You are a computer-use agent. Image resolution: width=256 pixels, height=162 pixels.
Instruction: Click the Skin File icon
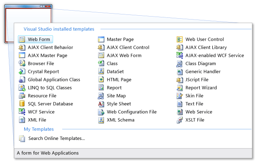[180, 96]
